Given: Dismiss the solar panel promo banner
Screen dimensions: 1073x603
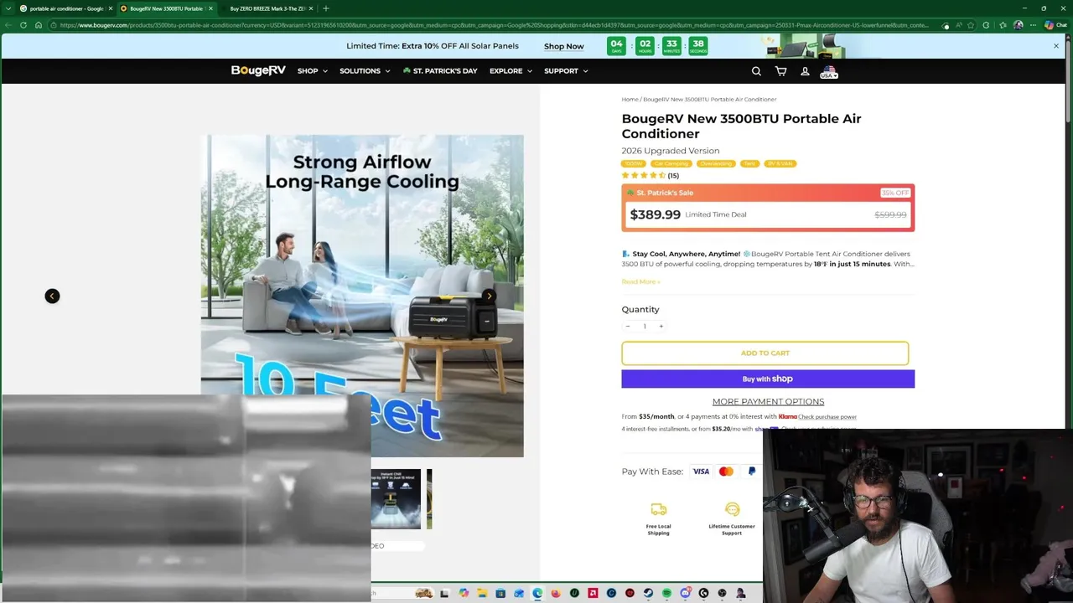Looking at the screenshot, I should point(1056,46).
